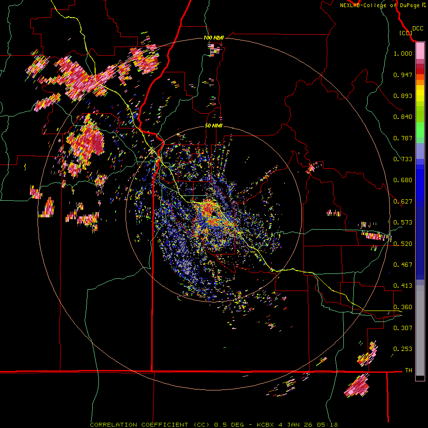
Task: Click the 1.000 value on the color scale
Action: [403, 53]
